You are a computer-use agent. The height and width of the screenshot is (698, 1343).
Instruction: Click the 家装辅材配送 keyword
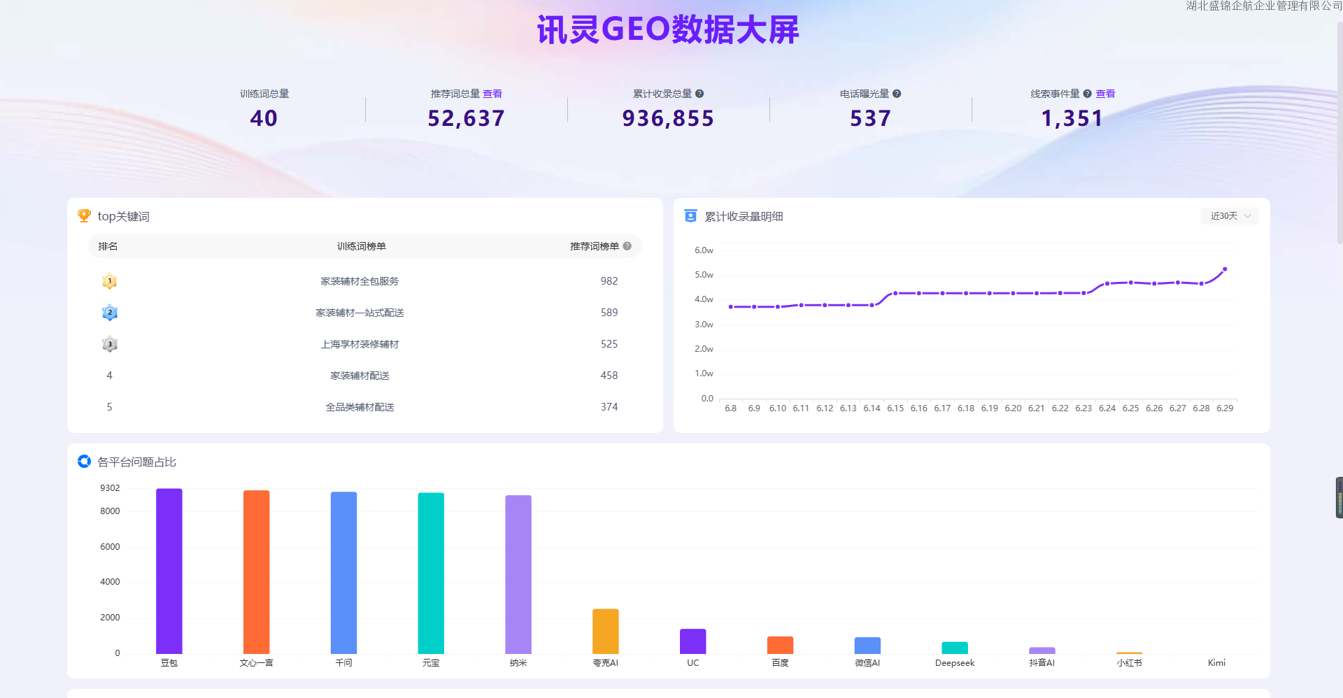point(360,376)
